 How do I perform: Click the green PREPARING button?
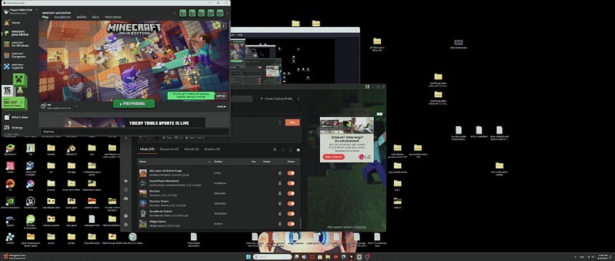[x=134, y=104]
